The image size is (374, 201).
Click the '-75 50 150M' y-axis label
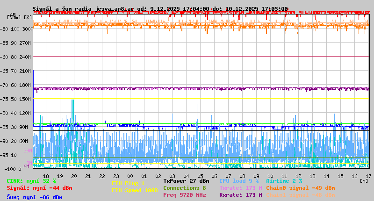pos(15,99)
